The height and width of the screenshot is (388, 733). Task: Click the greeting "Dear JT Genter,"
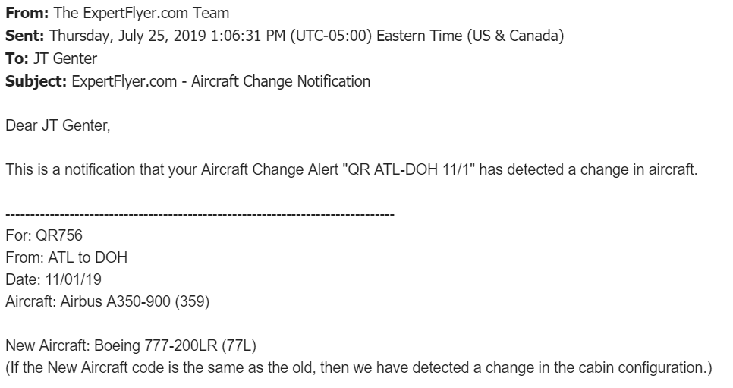(x=58, y=125)
